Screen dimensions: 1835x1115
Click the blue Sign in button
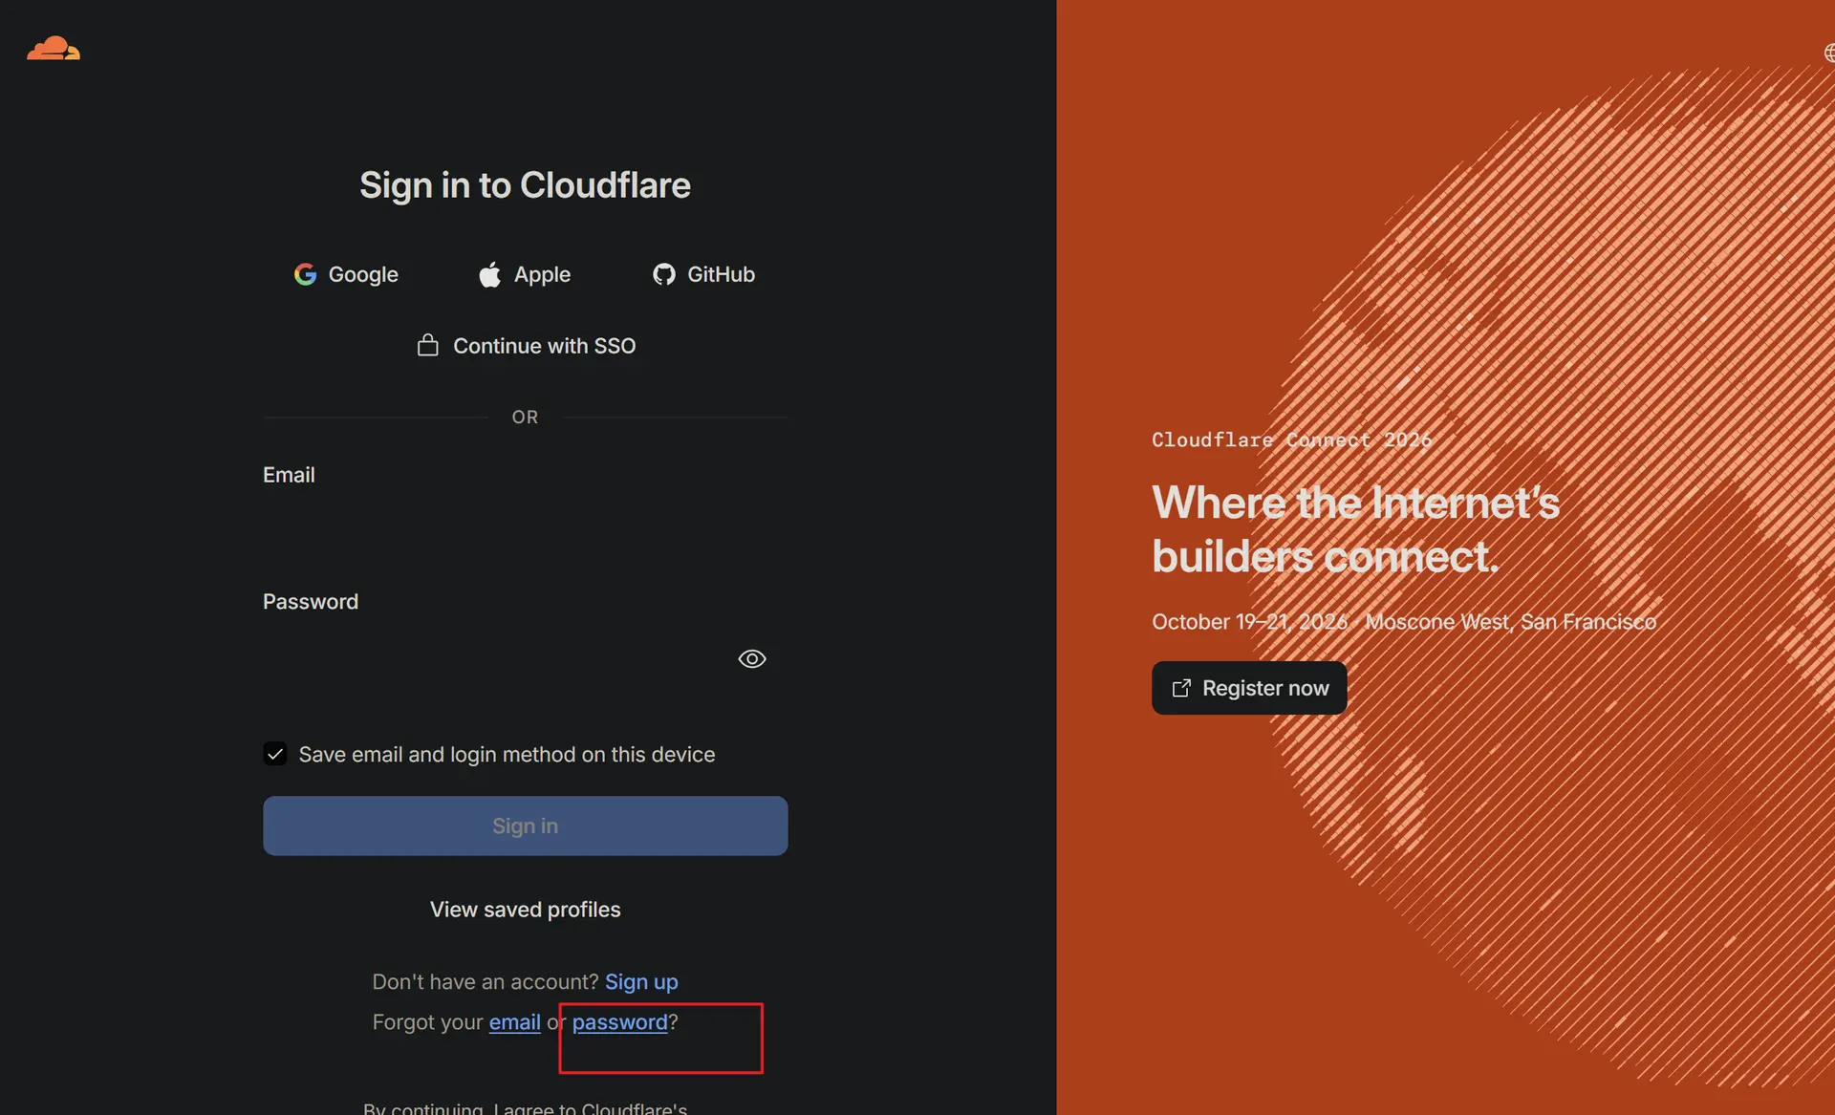click(526, 826)
